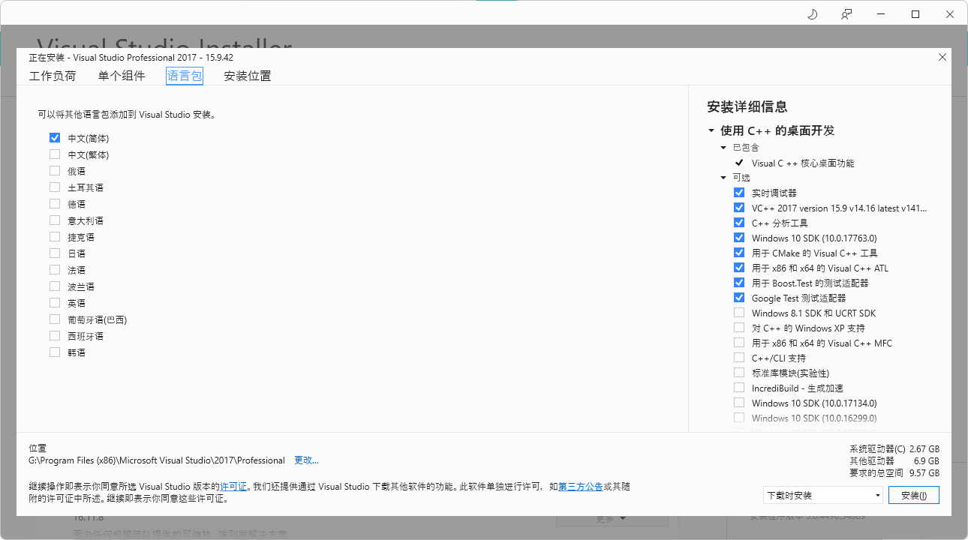The height and width of the screenshot is (540, 968).
Task: Click the 更改... location link
Action: tap(306, 460)
